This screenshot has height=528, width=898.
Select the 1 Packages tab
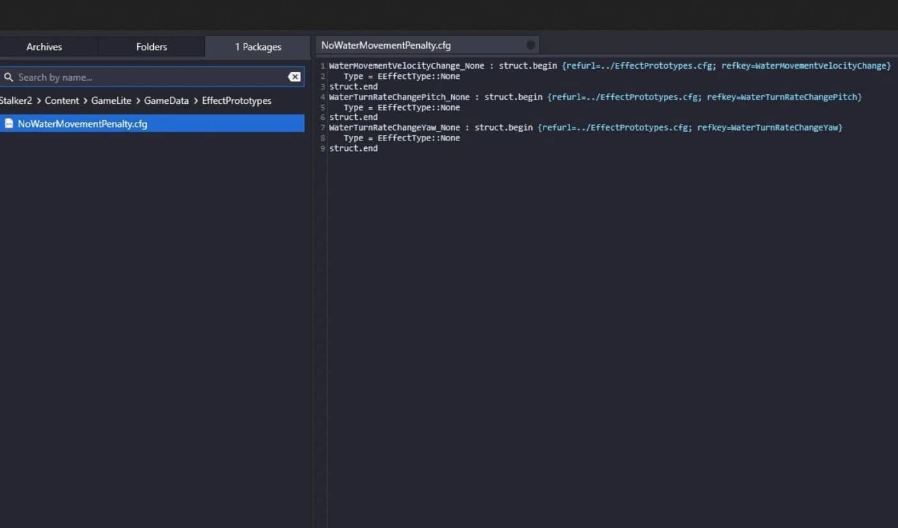click(258, 47)
